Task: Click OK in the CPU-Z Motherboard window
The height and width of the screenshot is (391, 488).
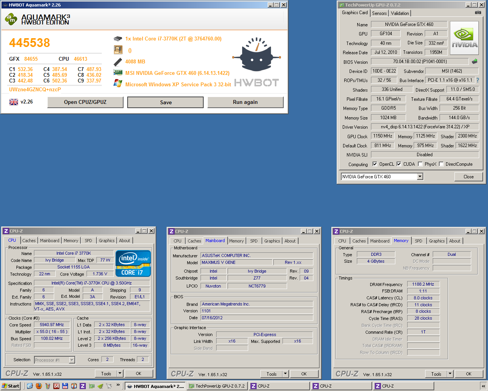Action: [x=304, y=374]
